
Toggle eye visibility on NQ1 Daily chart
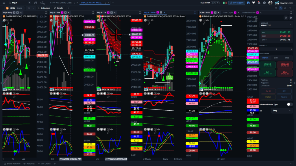[11, 20]
